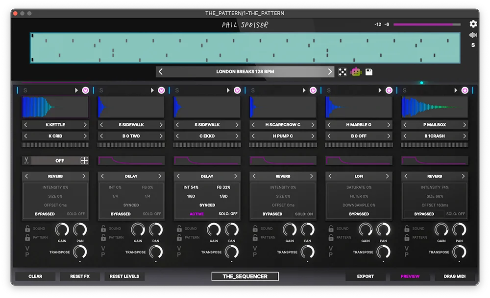Viewport: 490px width, 298px height.
Task: Open settings with the gear icon
Action: [473, 24]
